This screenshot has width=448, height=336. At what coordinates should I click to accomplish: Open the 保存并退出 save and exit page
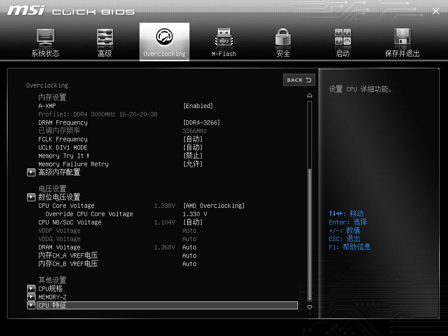402,42
